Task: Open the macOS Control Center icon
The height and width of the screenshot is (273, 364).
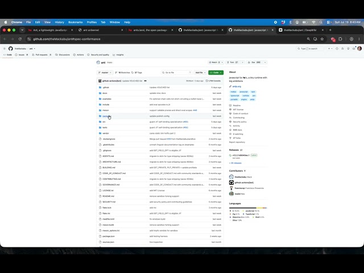Action: (x=329, y=22)
